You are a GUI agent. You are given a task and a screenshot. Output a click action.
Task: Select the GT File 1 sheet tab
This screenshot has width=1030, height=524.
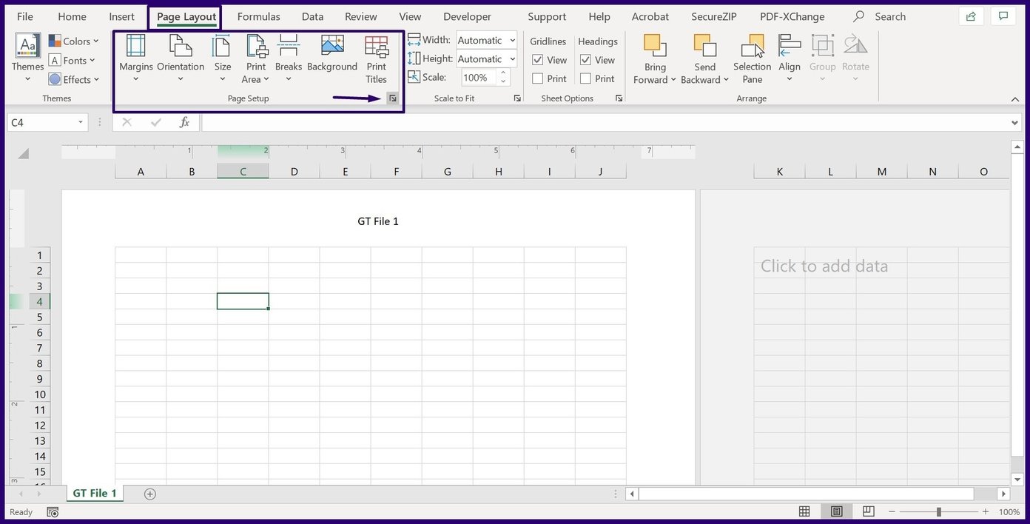click(x=94, y=493)
